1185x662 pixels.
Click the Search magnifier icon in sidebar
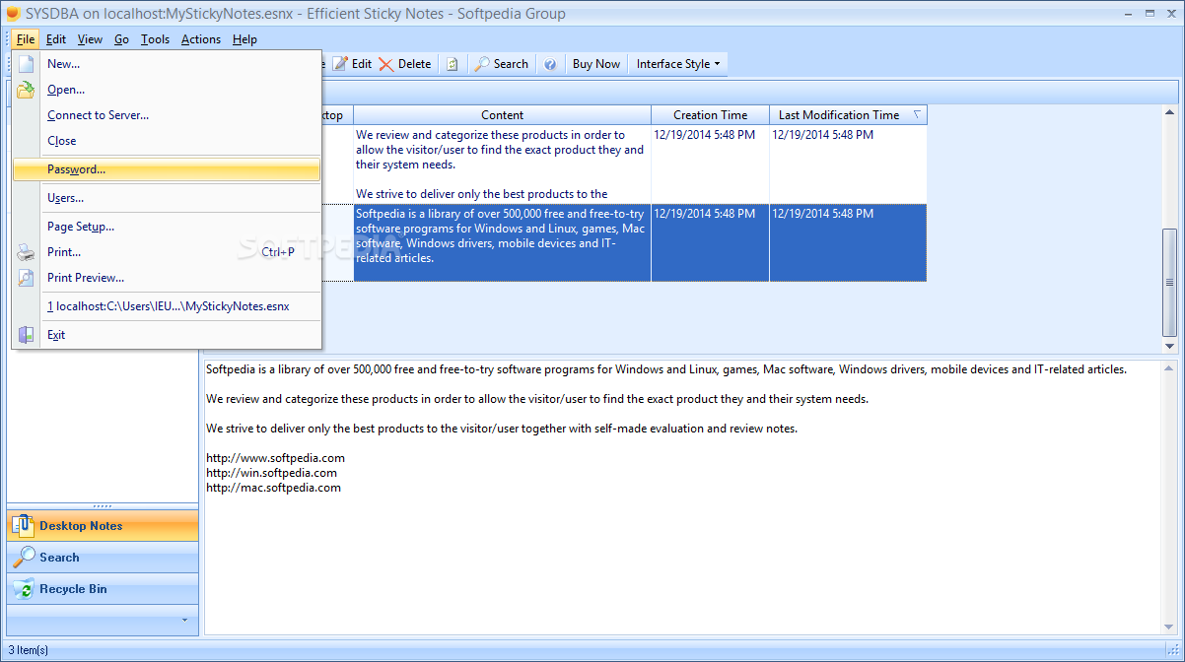[24, 558]
